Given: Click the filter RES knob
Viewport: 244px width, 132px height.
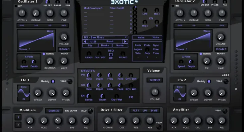Looking at the screenshot, I should 136,121.
